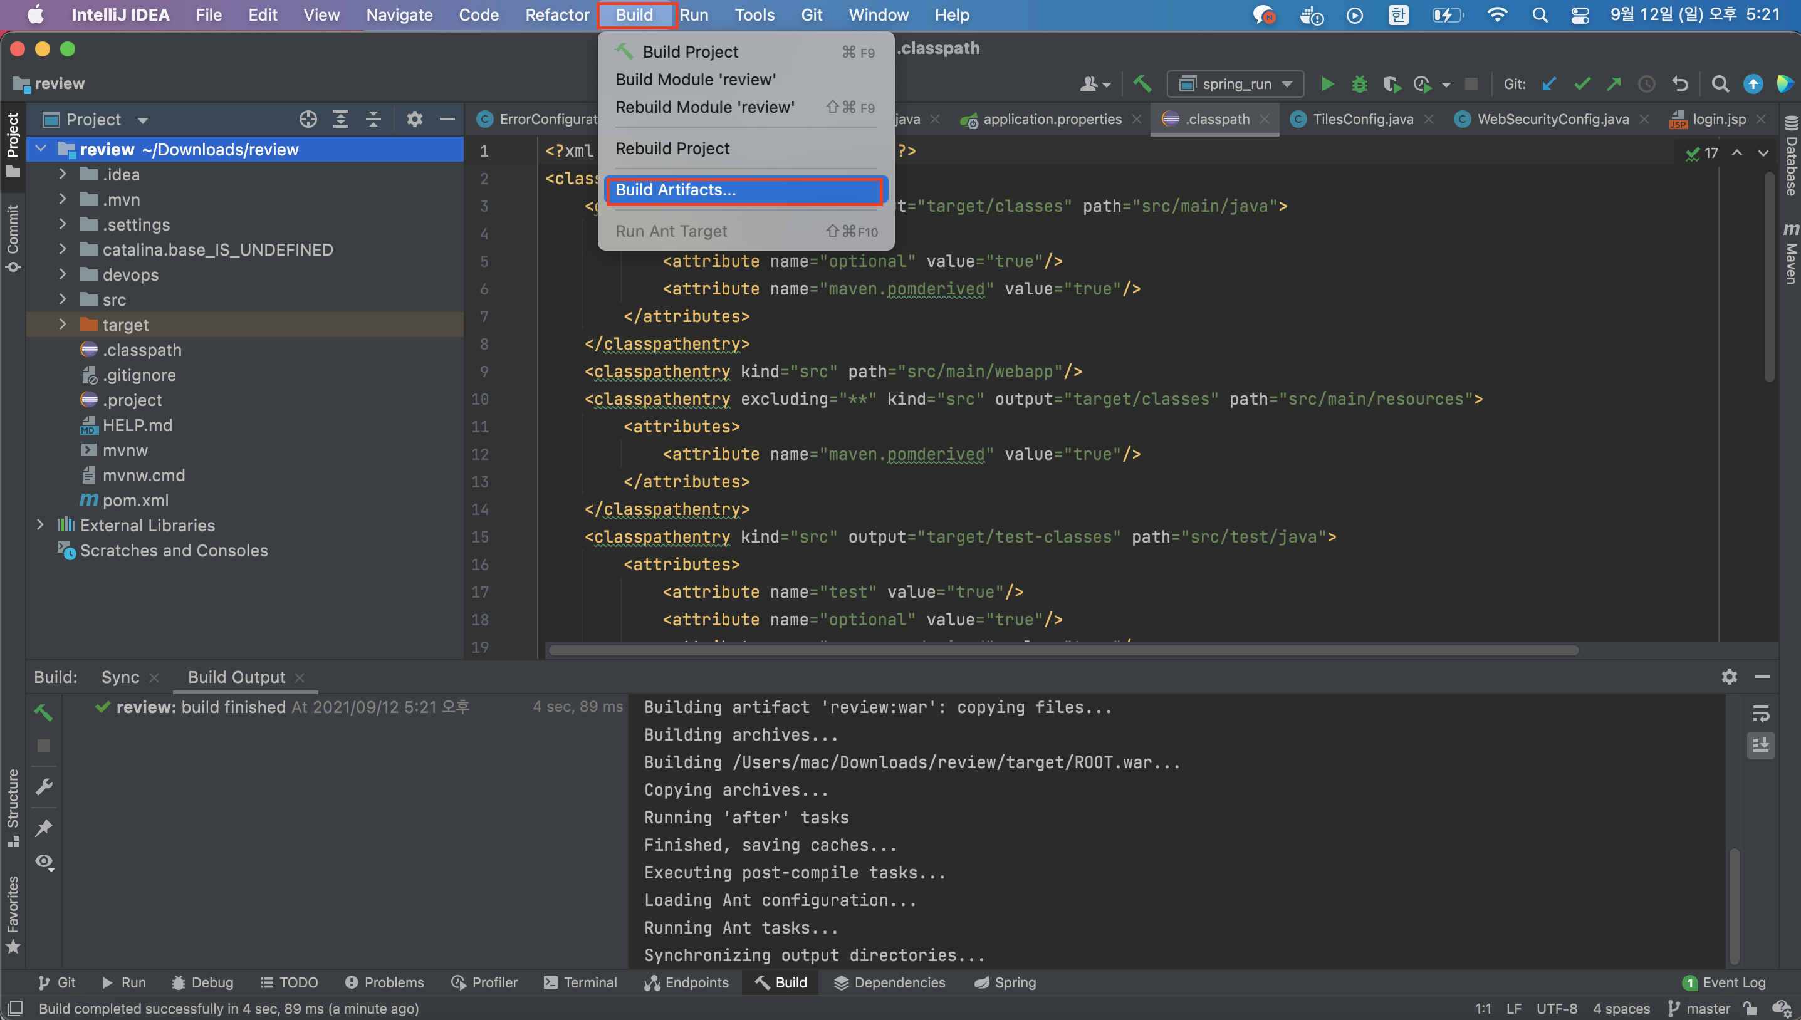Click the pin tab icon in Build panel
Viewport: 1801px width, 1020px height.
(44, 828)
